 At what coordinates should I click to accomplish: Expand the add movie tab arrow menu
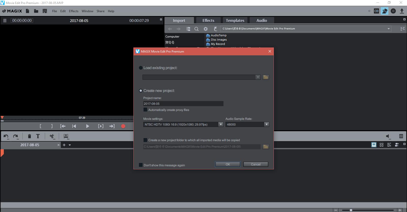(70, 145)
